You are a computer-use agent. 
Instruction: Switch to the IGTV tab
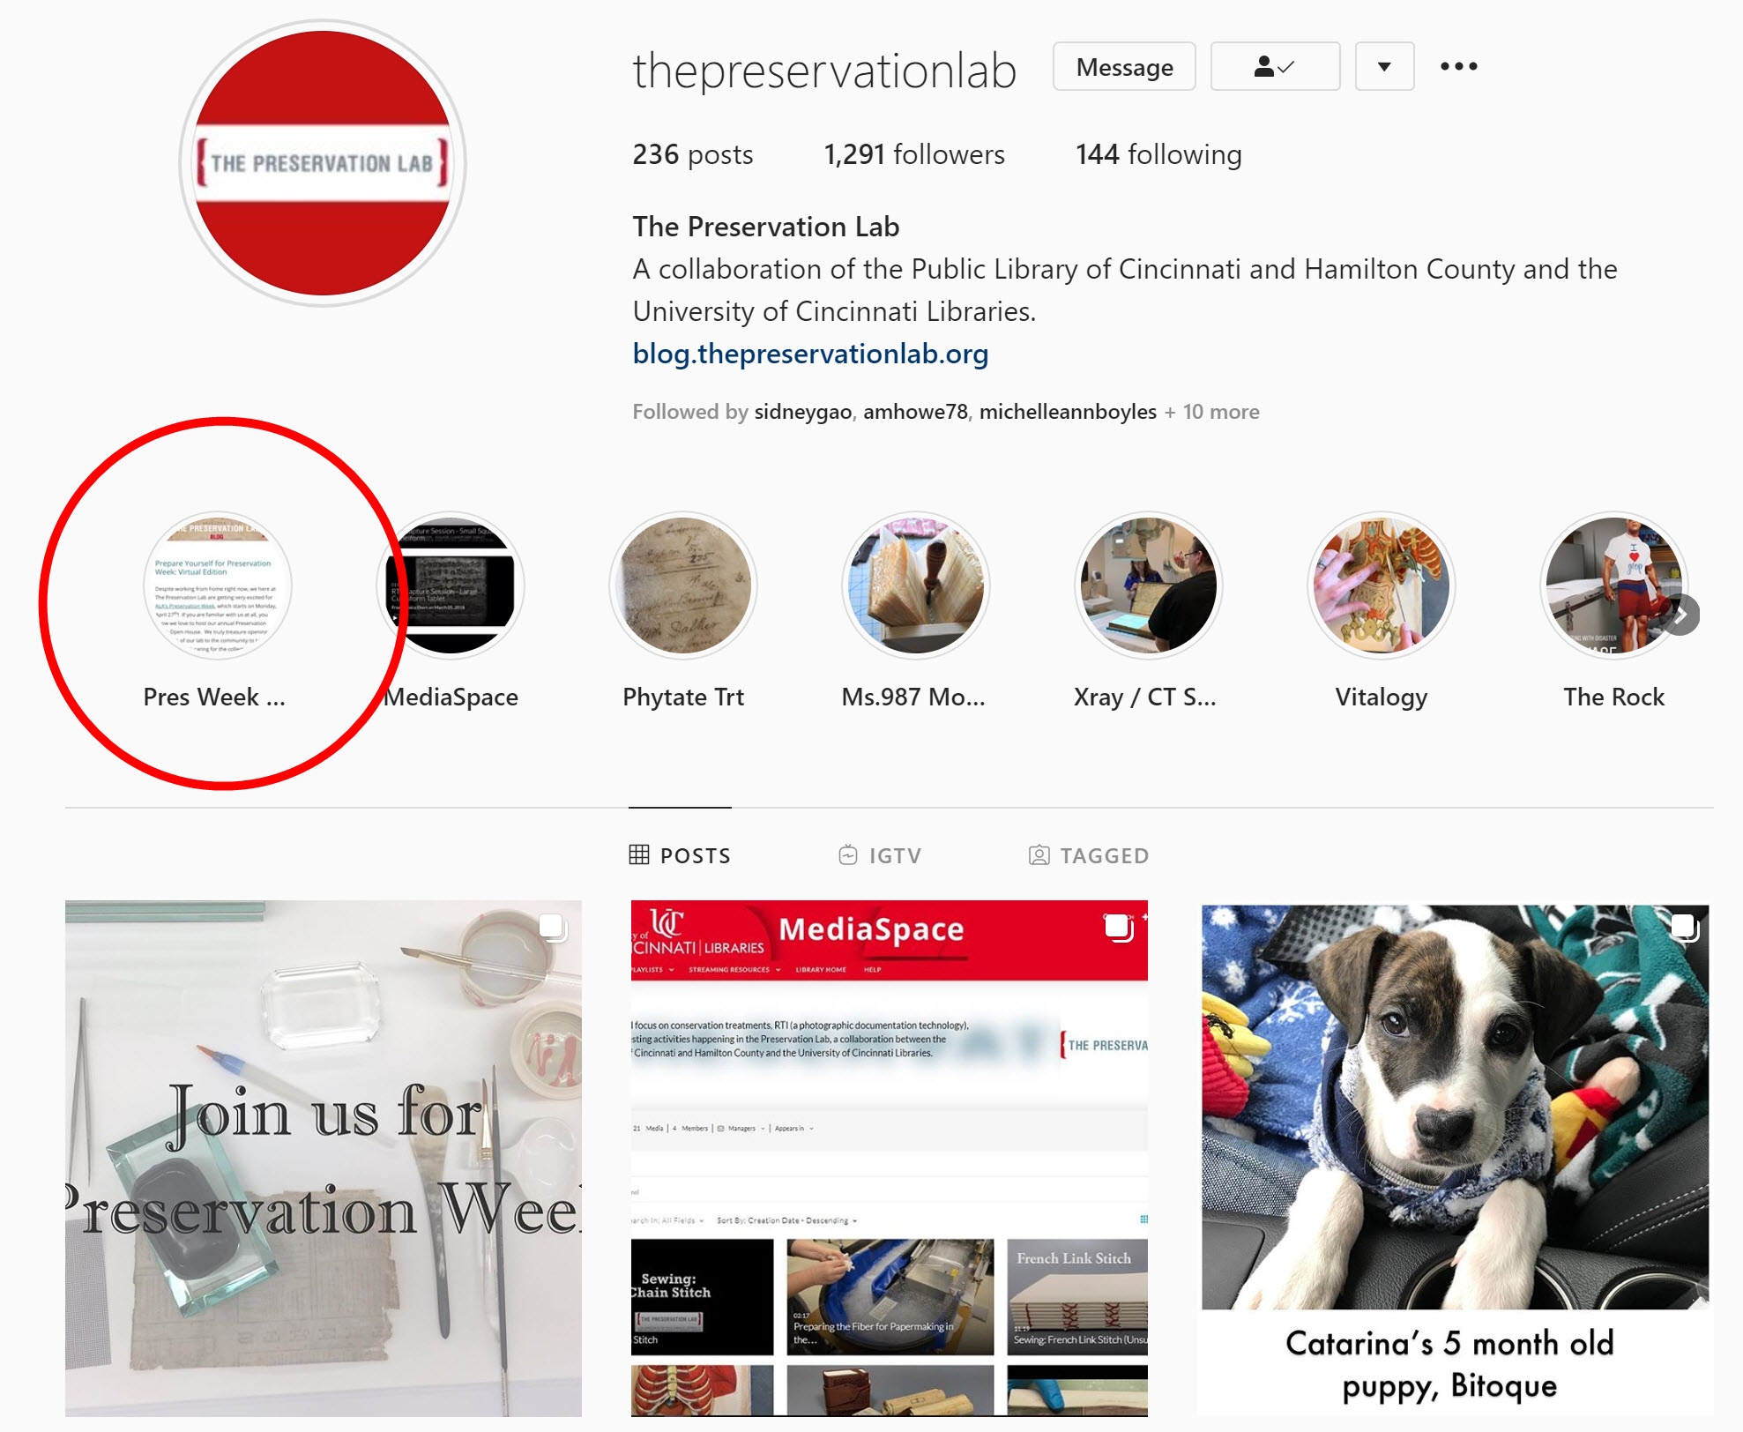point(880,855)
